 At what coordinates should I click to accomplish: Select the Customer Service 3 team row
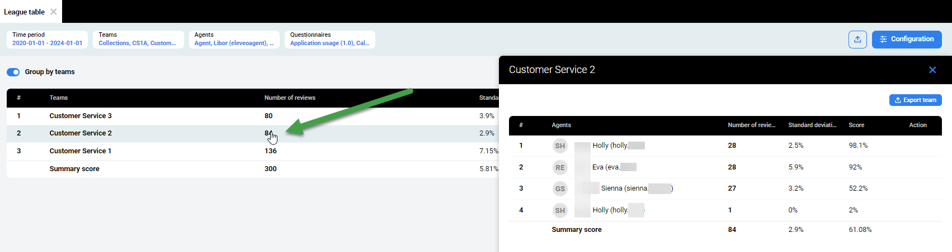pyautogui.click(x=81, y=116)
